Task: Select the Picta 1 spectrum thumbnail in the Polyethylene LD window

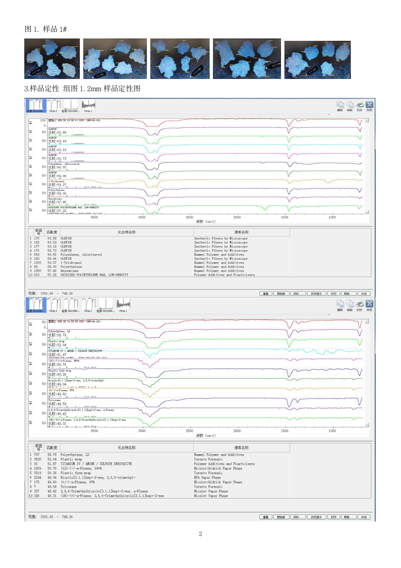Action: [x=123, y=305]
